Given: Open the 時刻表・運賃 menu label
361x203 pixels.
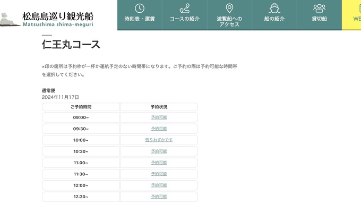Looking at the screenshot, I should (x=140, y=19).
